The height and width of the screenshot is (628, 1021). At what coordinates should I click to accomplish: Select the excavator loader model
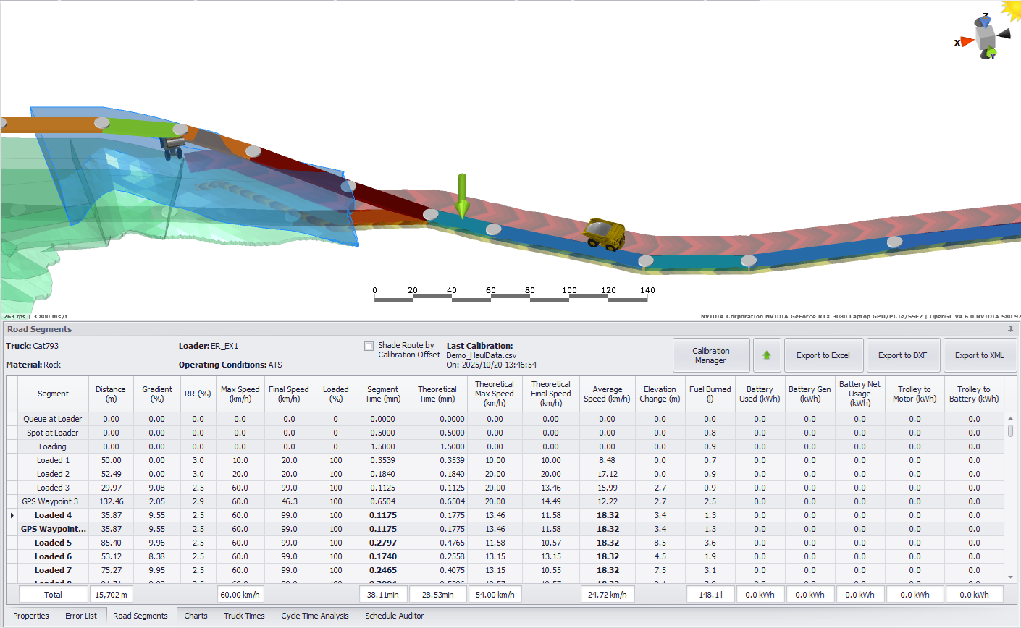click(x=173, y=147)
